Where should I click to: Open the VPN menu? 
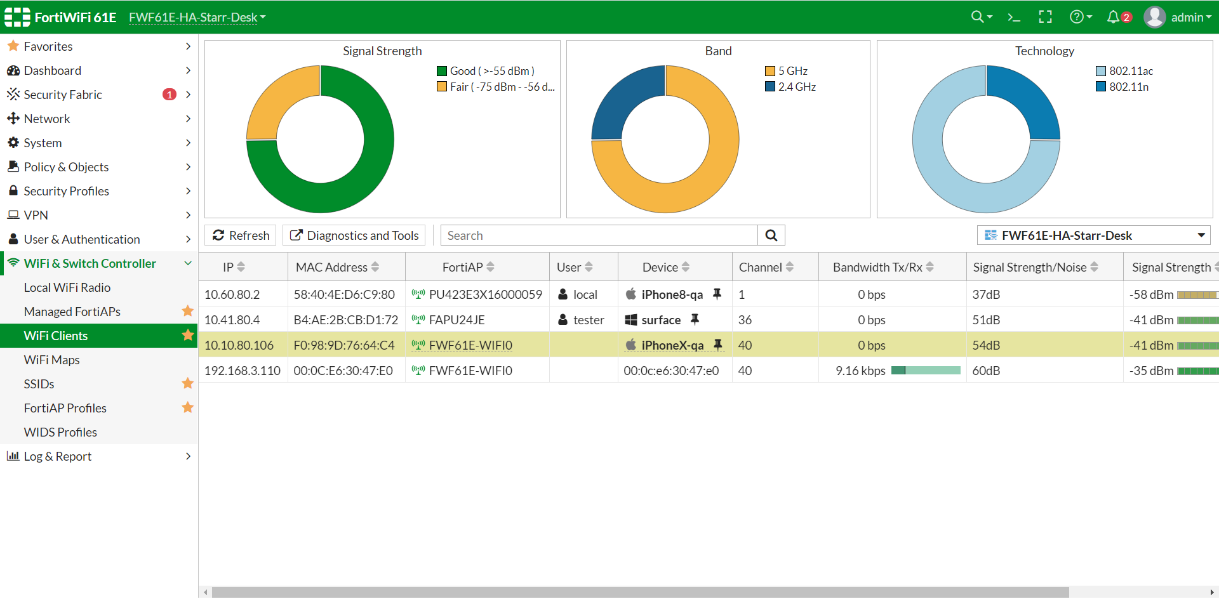pyautogui.click(x=99, y=215)
